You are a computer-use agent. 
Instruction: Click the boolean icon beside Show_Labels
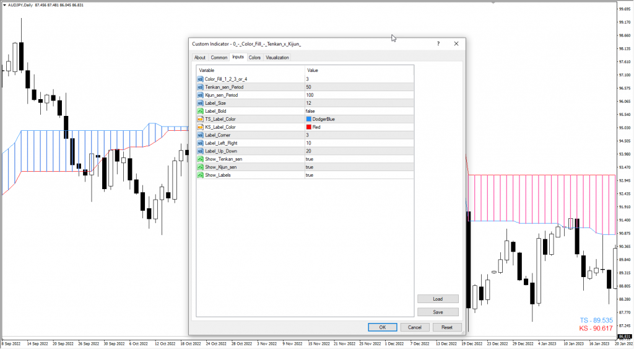[x=200, y=175]
